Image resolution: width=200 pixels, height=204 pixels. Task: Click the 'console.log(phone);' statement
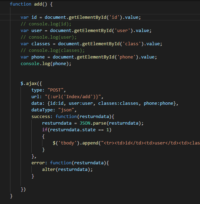(x=46, y=64)
